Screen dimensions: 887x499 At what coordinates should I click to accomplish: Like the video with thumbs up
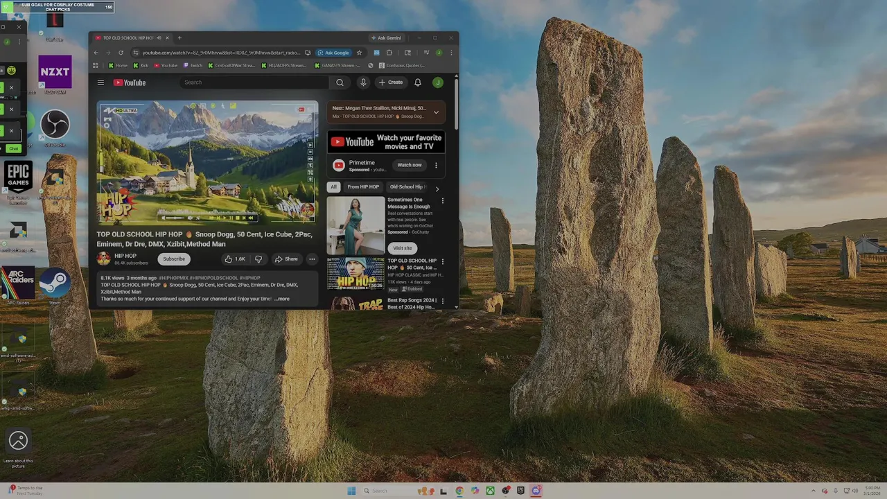click(x=235, y=259)
